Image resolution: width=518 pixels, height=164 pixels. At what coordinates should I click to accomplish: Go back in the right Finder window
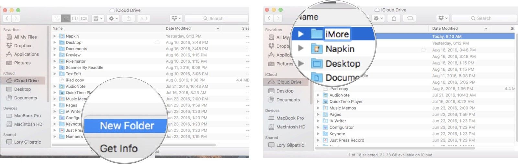(269, 18)
